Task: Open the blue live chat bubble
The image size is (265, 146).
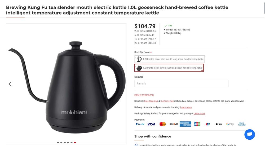Action: click(x=250, y=135)
